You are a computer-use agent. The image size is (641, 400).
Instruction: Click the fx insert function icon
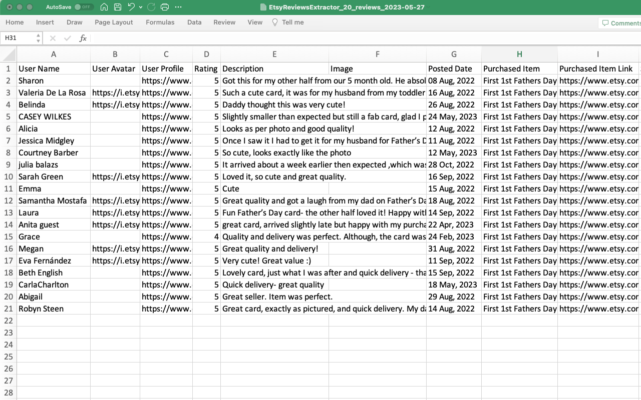pos(83,38)
